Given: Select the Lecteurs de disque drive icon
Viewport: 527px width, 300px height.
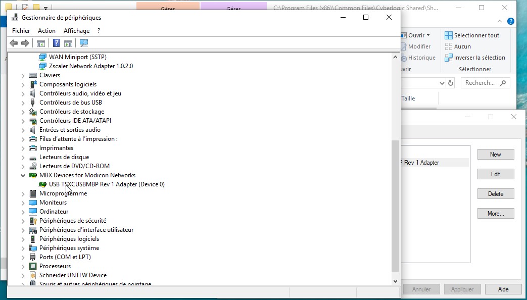Looking at the screenshot, I should [33, 157].
